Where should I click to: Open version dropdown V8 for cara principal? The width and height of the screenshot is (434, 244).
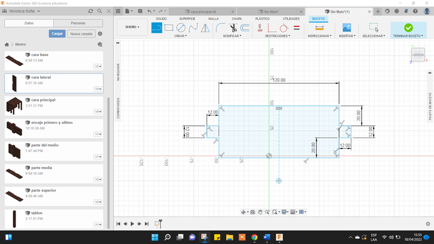coord(97,112)
